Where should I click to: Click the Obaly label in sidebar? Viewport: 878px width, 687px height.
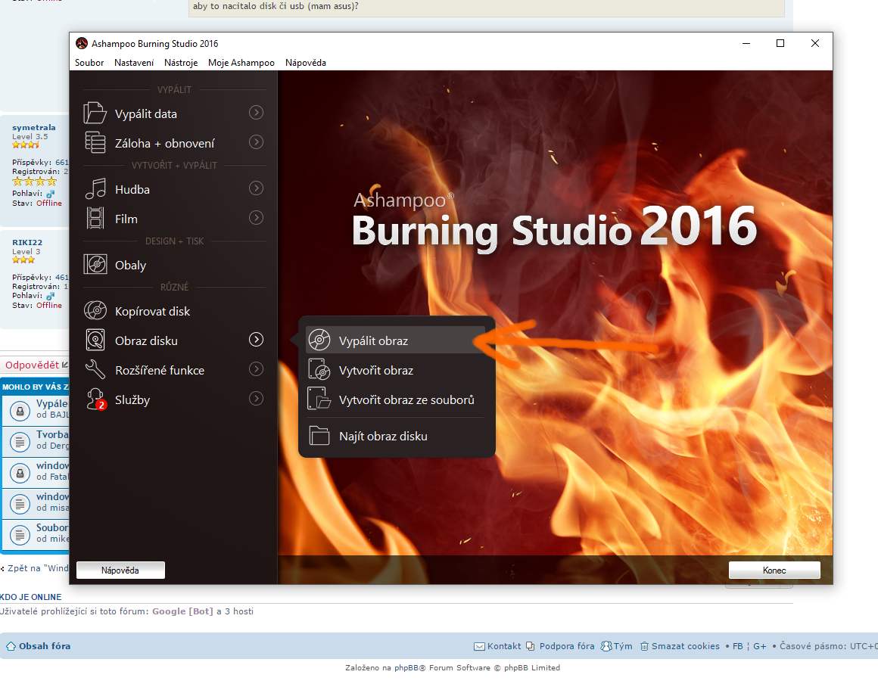(130, 266)
